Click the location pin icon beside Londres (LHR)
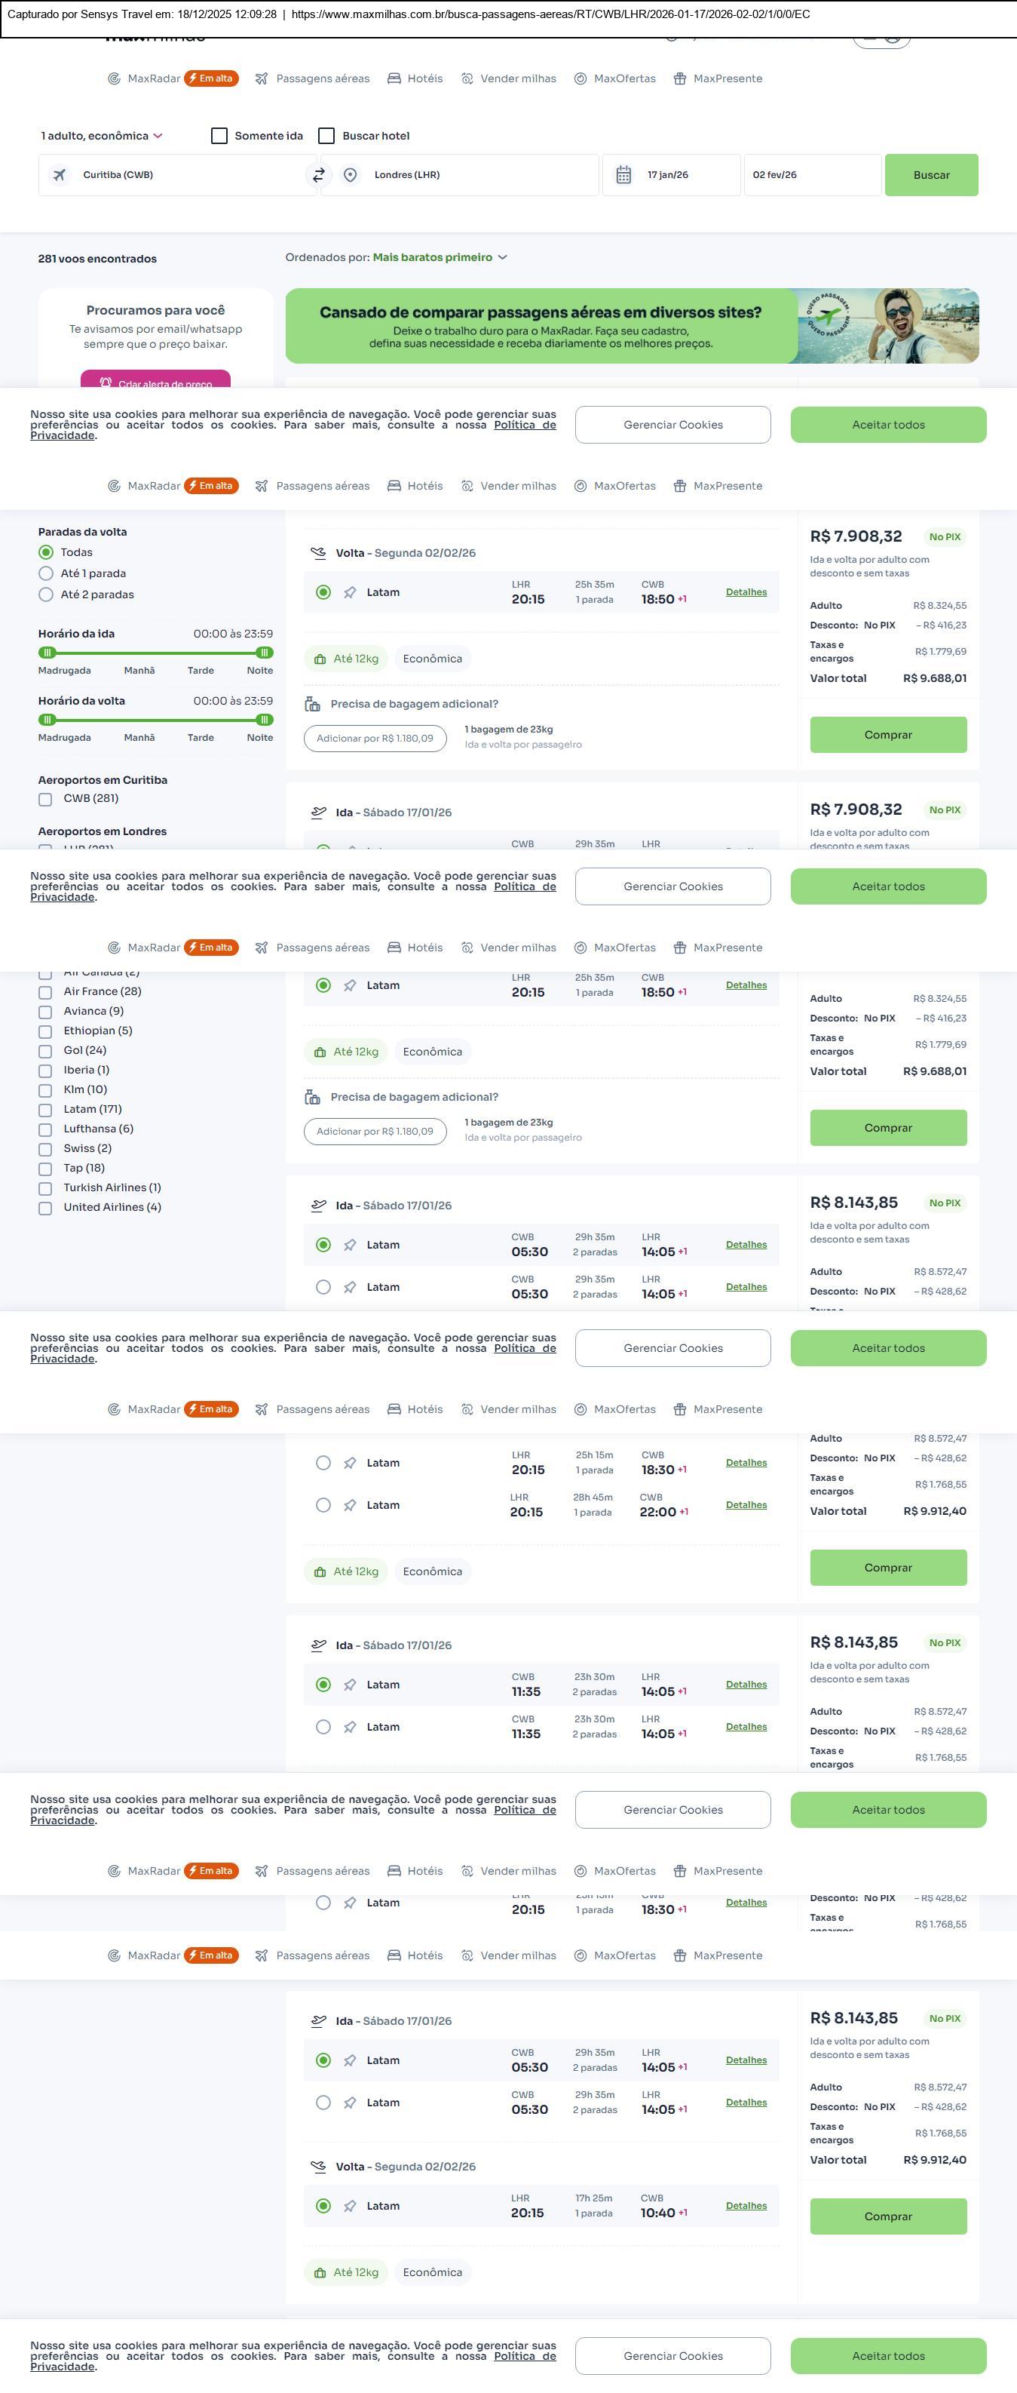Image resolution: width=1017 pixels, height=2393 pixels. [350, 174]
